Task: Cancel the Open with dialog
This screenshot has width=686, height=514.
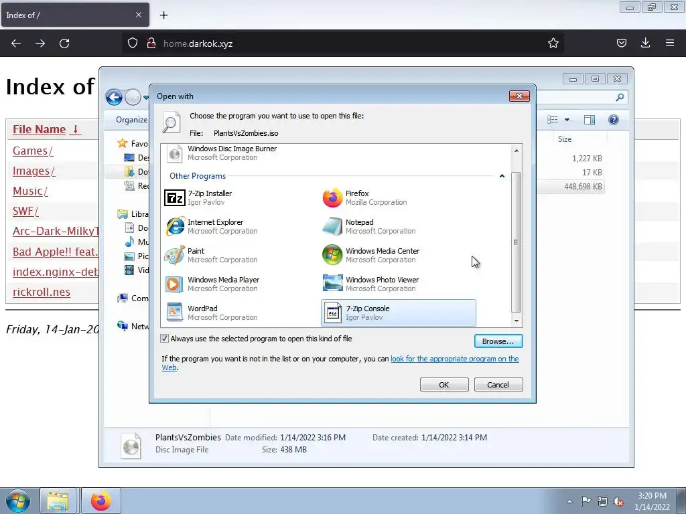Action: 498,385
